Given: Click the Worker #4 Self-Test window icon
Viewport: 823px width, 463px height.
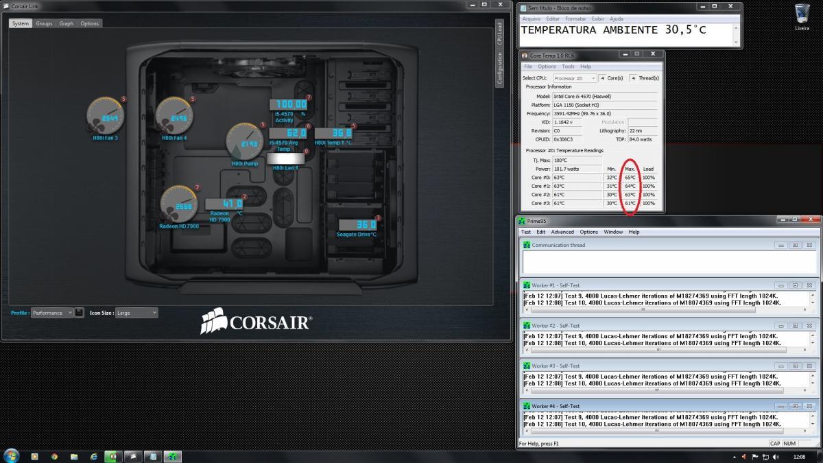Looking at the screenshot, I should pyautogui.click(x=527, y=407).
